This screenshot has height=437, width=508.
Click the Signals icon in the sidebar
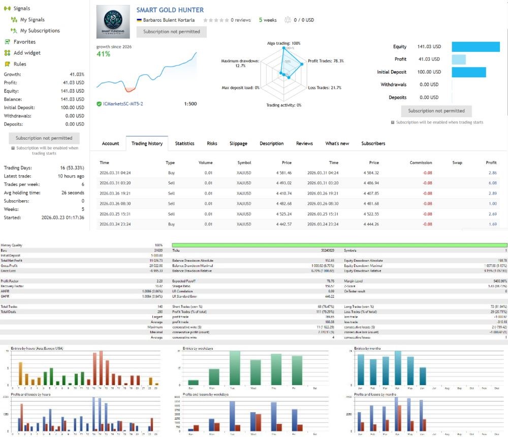tap(7, 9)
